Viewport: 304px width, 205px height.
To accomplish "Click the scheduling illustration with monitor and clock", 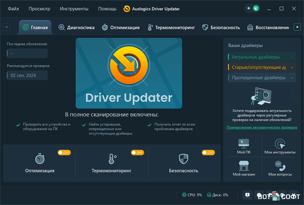I will point(261,96).
